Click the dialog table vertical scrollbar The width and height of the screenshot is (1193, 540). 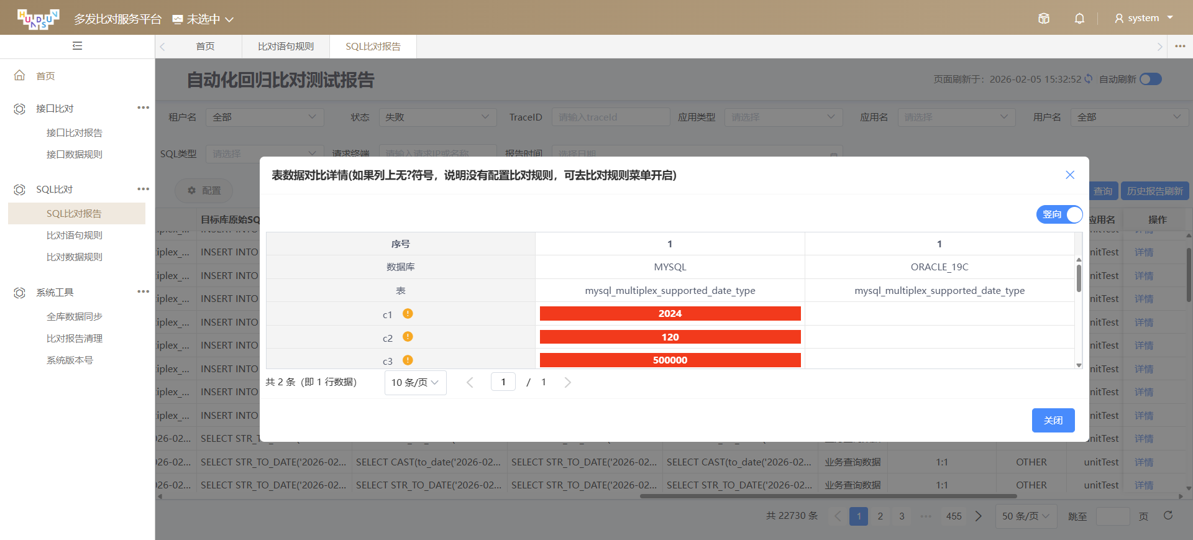1079,278
